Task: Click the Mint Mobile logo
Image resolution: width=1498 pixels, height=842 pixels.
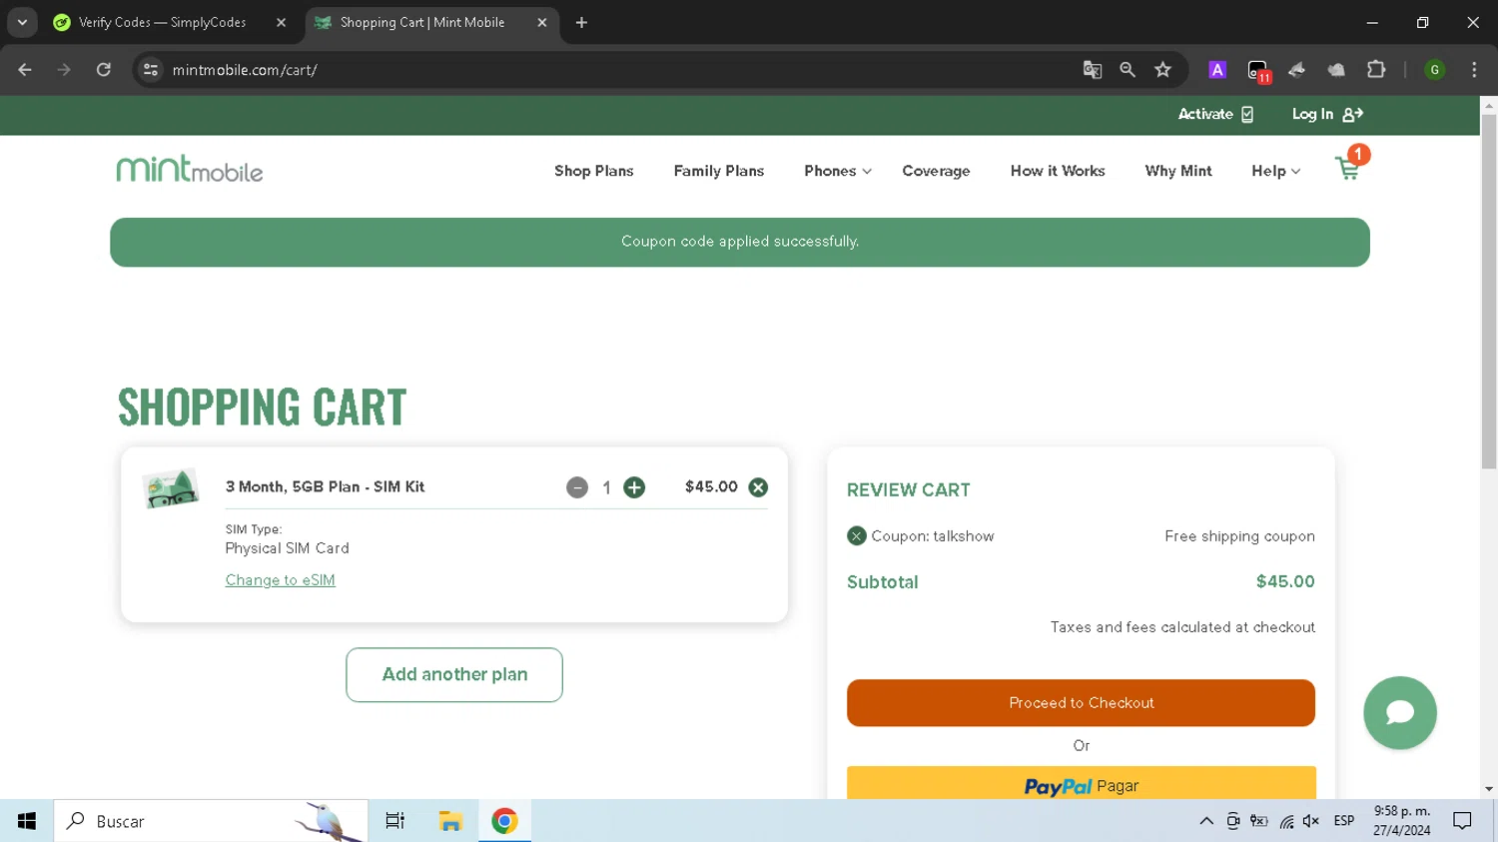Action: [190, 169]
